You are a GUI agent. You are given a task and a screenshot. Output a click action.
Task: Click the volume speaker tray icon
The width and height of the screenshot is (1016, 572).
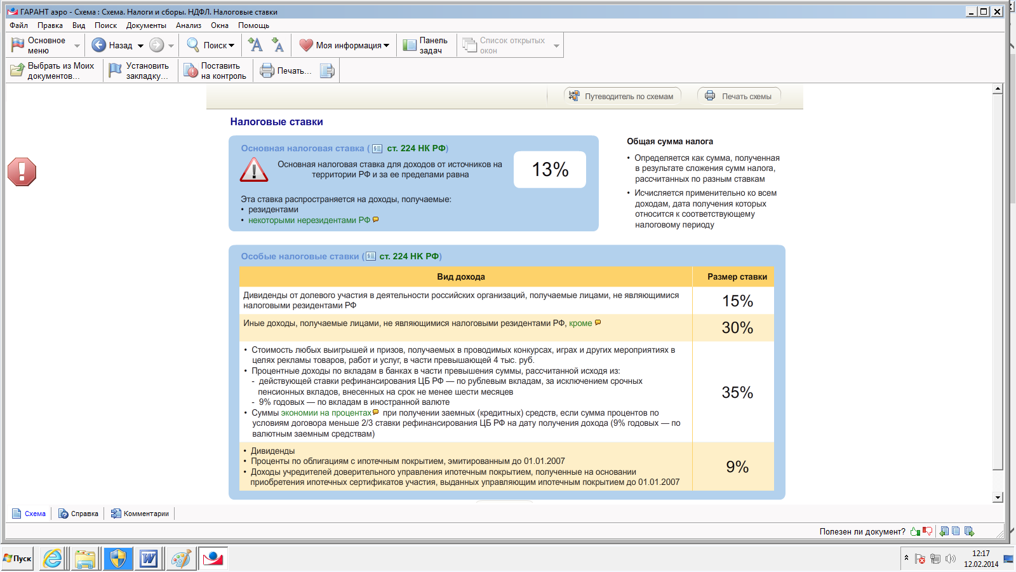pyautogui.click(x=951, y=559)
